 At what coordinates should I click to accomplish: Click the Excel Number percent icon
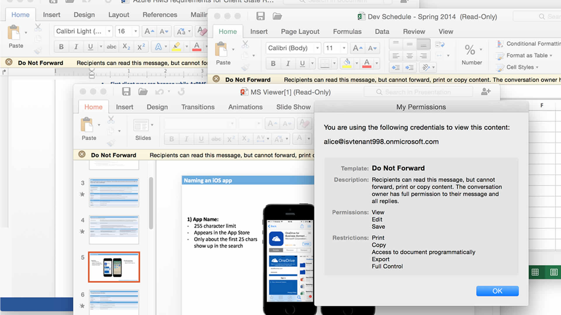tap(470, 50)
